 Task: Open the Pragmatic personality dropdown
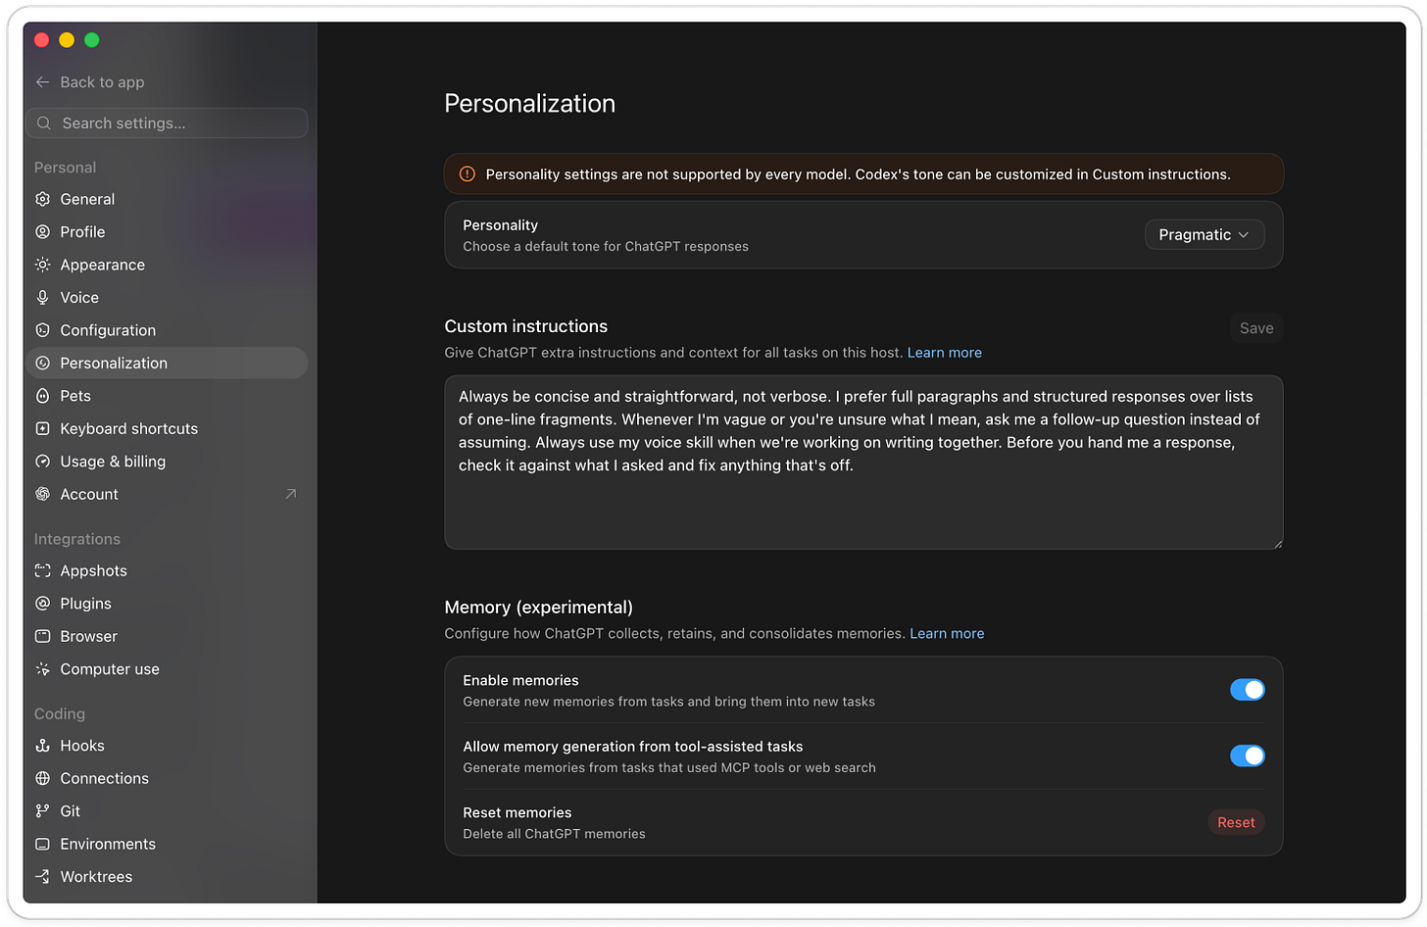tap(1205, 235)
